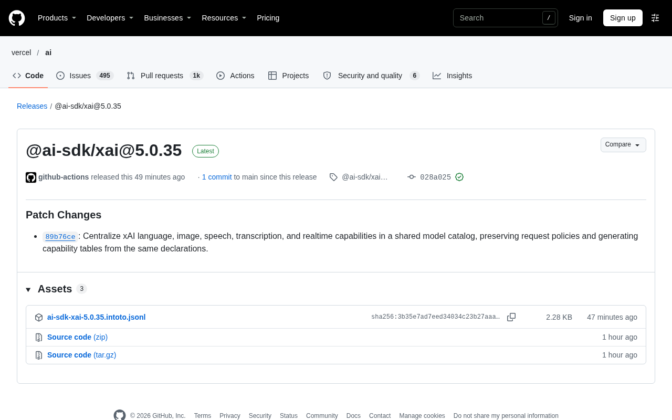Screen dimensions: 672x420
Task: Open the Pricing page
Action: [268, 18]
